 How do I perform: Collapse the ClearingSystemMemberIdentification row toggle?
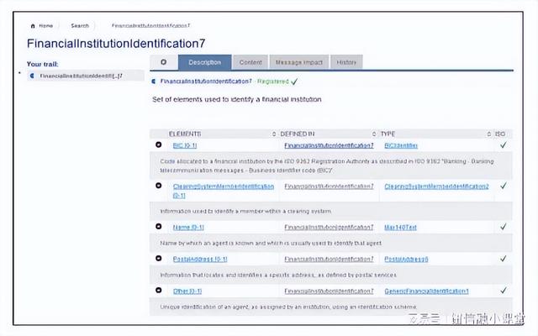(x=159, y=186)
